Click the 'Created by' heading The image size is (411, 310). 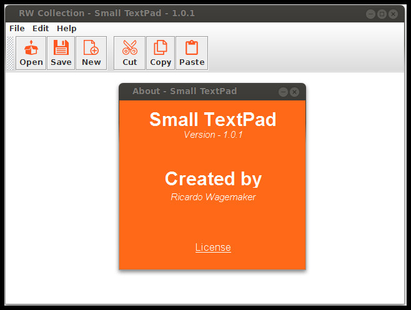click(213, 179)
